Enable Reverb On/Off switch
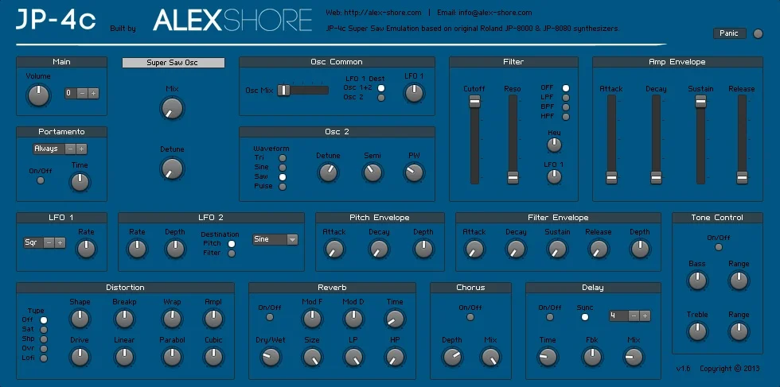The image size is (780, 387). coord(270,317)
